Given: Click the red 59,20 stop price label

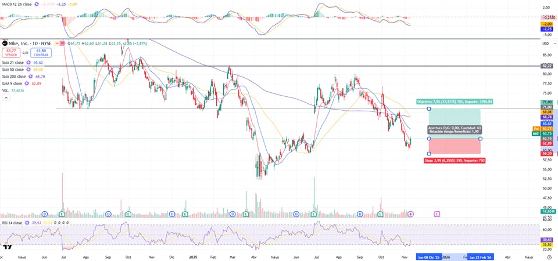Looking at the screenshot, I should pos(546,153).
